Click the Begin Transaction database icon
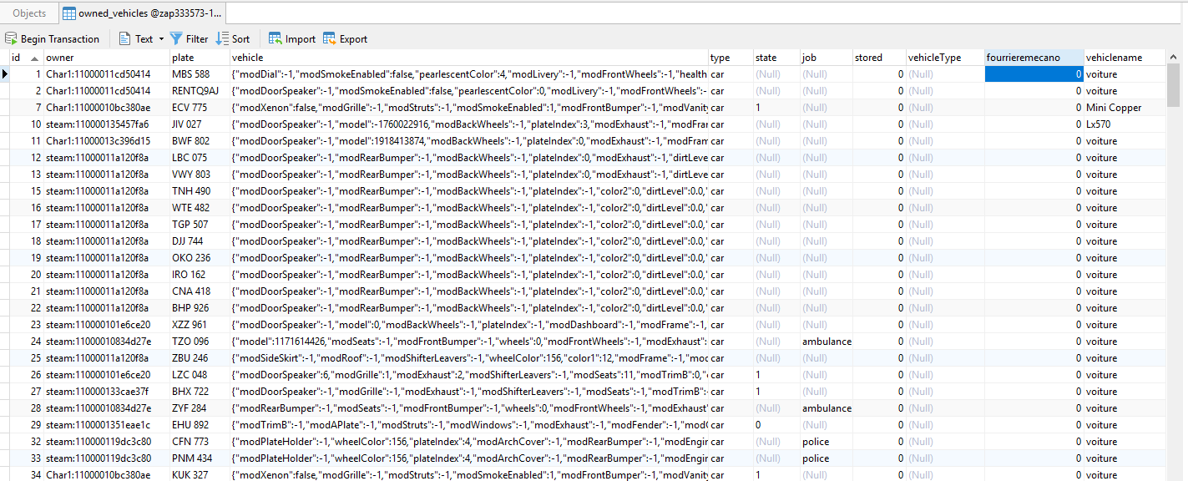1188x481 pixels. [12, 39]
